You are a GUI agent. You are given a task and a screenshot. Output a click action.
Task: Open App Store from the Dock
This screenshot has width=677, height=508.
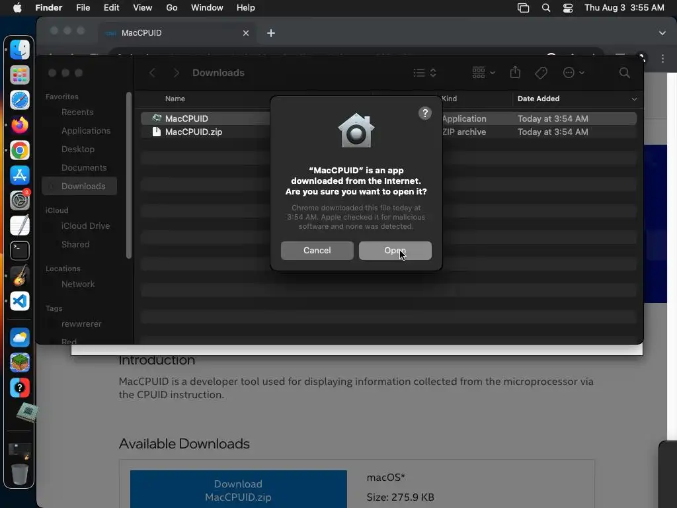19,175
